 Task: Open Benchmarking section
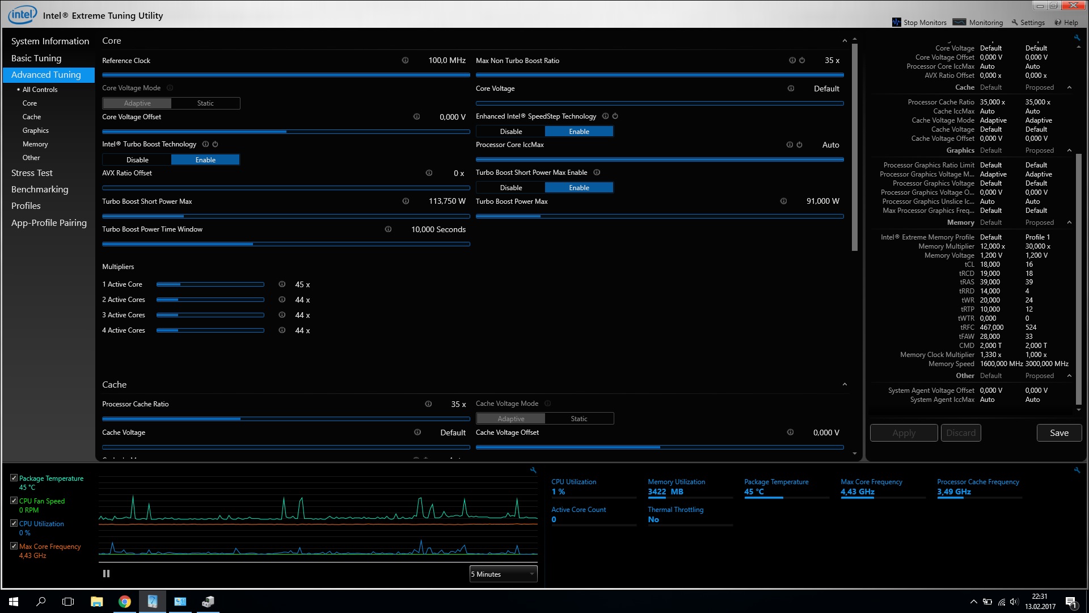pos(40,189)
